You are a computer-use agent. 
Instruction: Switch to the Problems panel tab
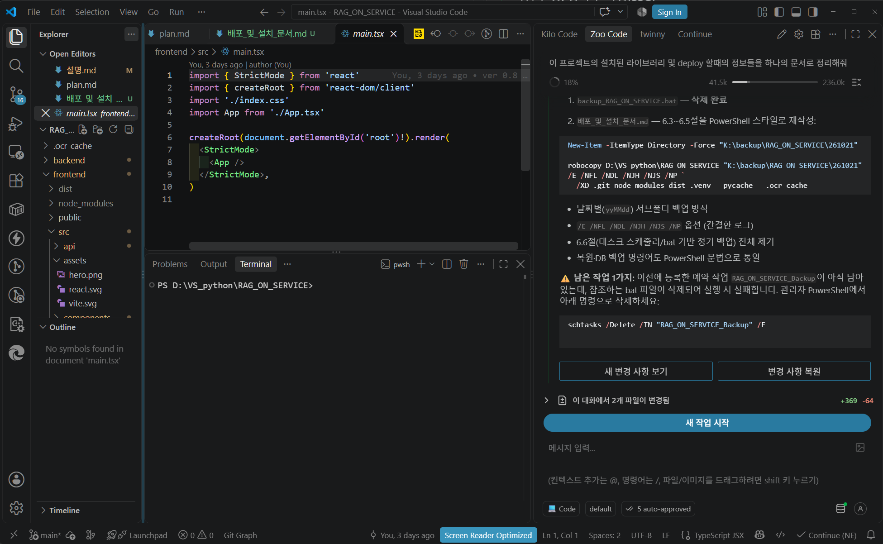(x=170, y=264)
